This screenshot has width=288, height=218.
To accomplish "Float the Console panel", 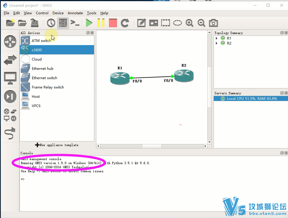I will click(282, 153).
